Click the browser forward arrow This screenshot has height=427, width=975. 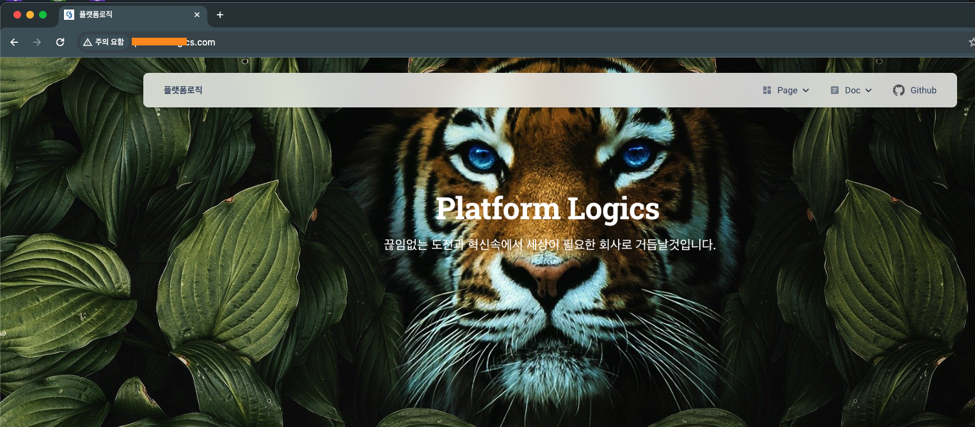[x=37, y=42]
